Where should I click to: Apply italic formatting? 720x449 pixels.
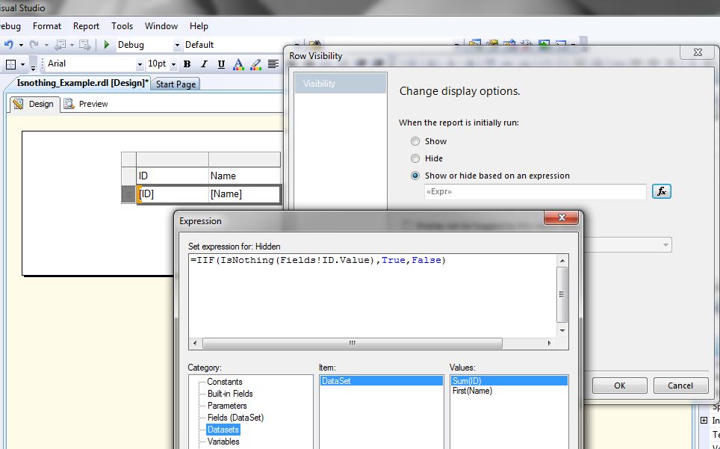[x=203, y=64]
